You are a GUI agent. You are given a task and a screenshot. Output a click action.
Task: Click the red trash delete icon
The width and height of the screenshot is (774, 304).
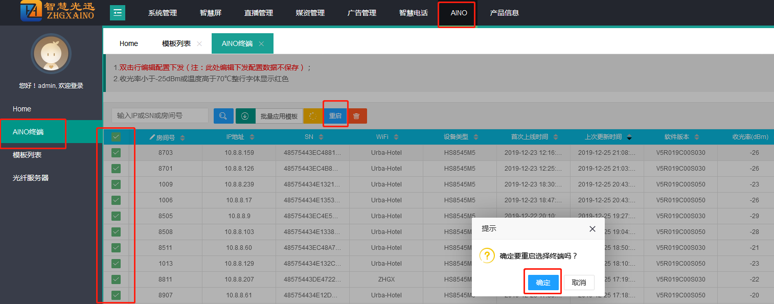coord(356,116)
